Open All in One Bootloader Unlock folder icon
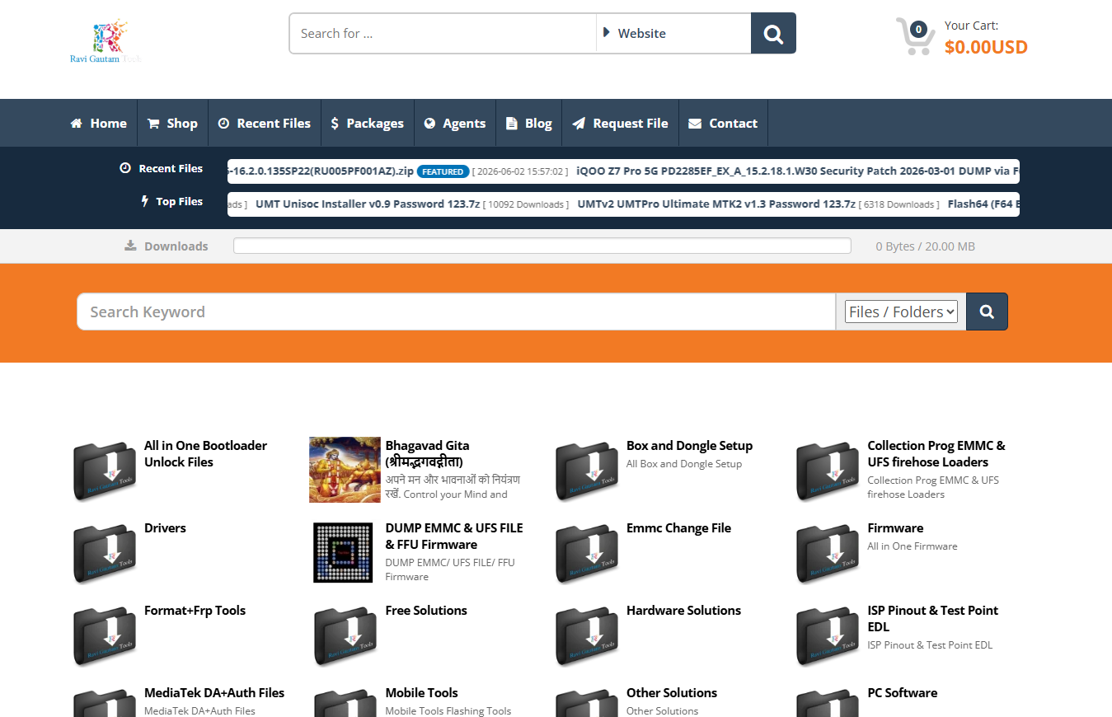 coord(105,471)
